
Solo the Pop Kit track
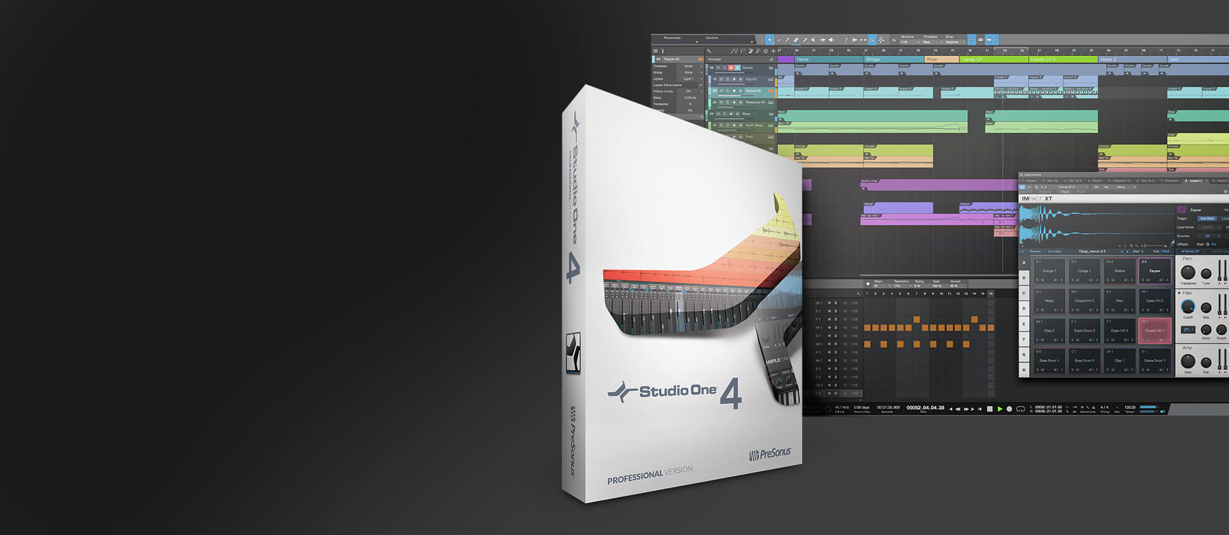click(x=728, y=79)
